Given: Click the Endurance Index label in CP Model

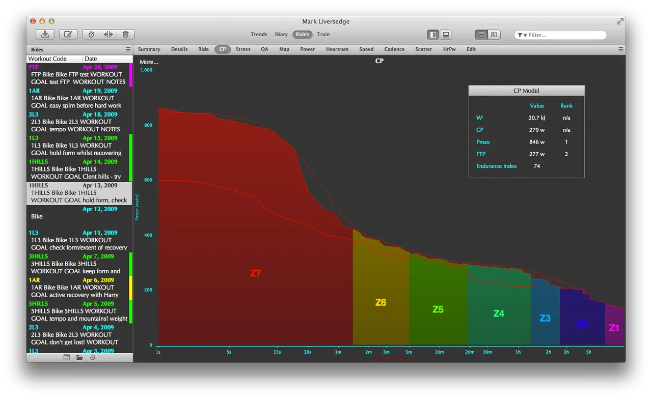Looking at the screenshot, I should coord(496,166).
